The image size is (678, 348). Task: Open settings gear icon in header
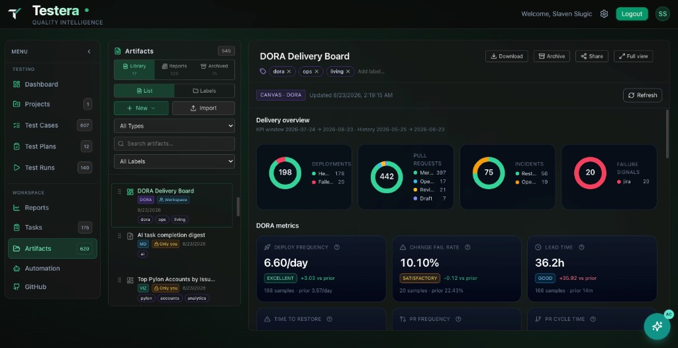coord(604,14)
